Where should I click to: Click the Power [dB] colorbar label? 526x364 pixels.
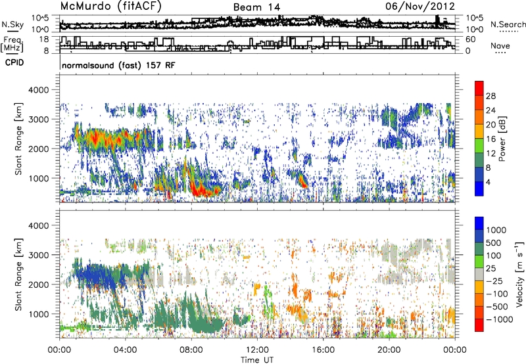[502, 139]
